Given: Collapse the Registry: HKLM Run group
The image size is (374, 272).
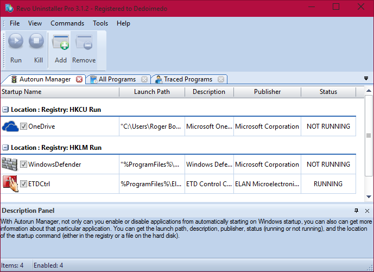Looking at the screenshot, I should (x=5, y=148).
